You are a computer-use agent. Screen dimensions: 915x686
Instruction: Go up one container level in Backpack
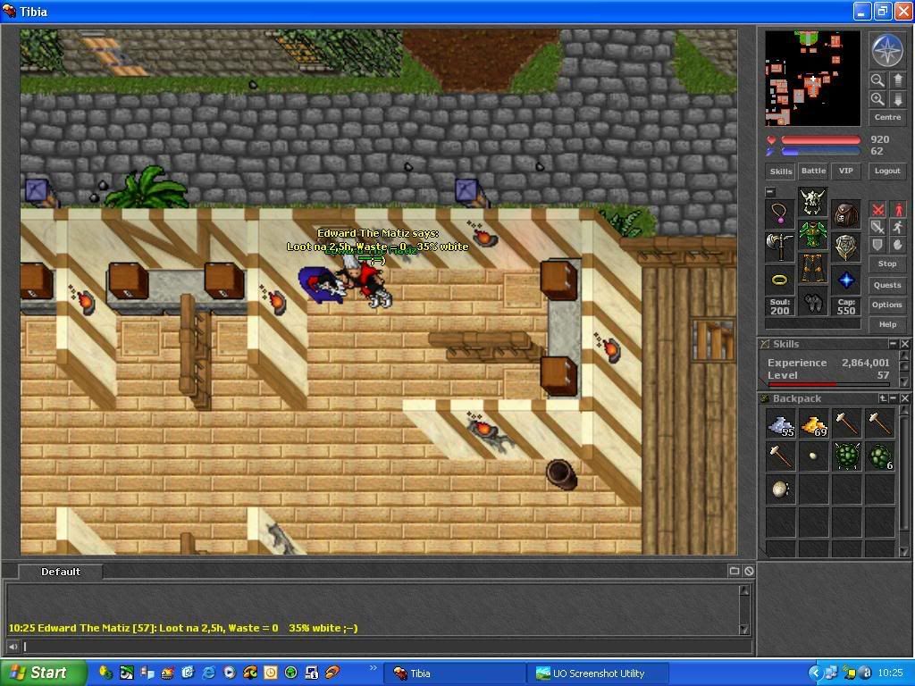click(x=883, y=397)
